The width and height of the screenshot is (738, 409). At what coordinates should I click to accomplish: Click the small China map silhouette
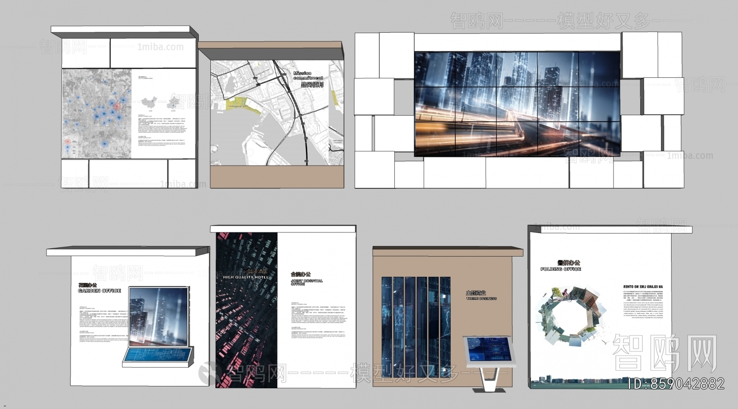pos(149,103)
